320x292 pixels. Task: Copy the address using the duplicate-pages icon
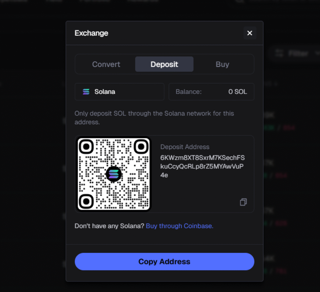(243, 202)
